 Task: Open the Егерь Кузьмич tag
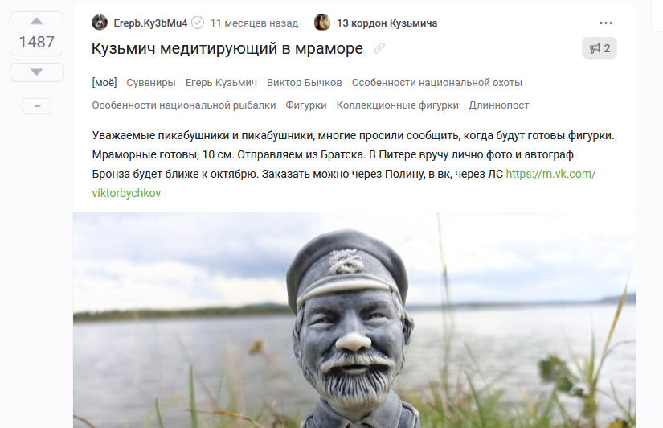(221, 83)
